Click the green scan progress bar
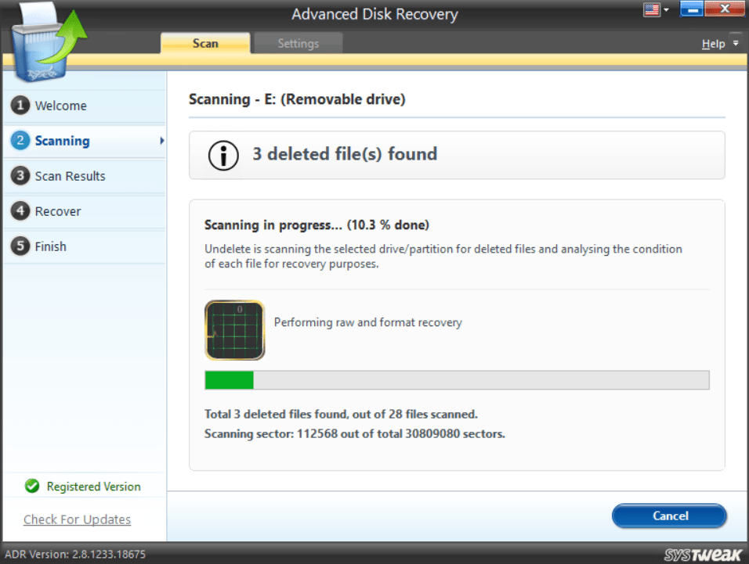This screenshot has width=749, height=564. (457, 380)
